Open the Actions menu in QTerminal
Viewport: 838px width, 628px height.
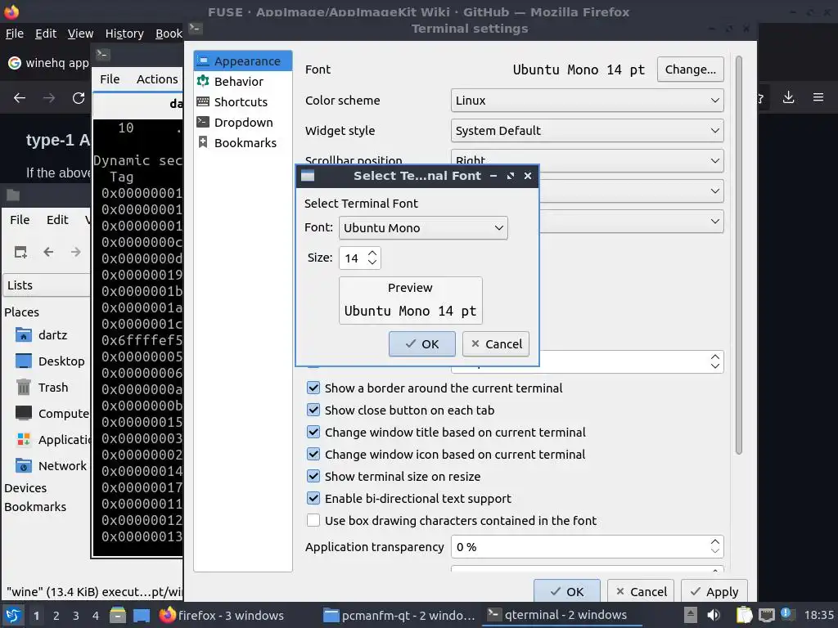(x=156, y=79)
